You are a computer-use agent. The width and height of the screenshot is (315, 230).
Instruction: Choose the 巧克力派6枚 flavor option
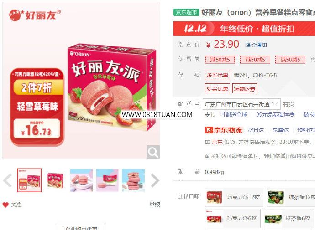click(233, 218)
